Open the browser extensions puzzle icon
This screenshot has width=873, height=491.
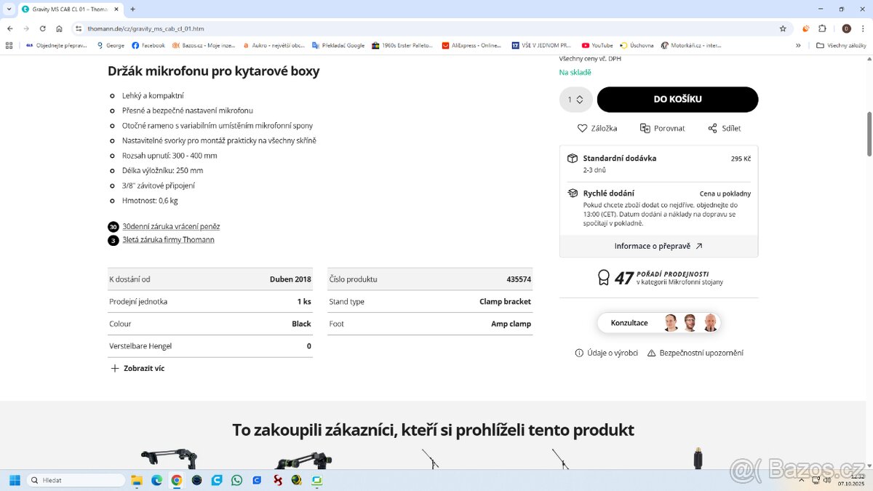coord(822,28)
